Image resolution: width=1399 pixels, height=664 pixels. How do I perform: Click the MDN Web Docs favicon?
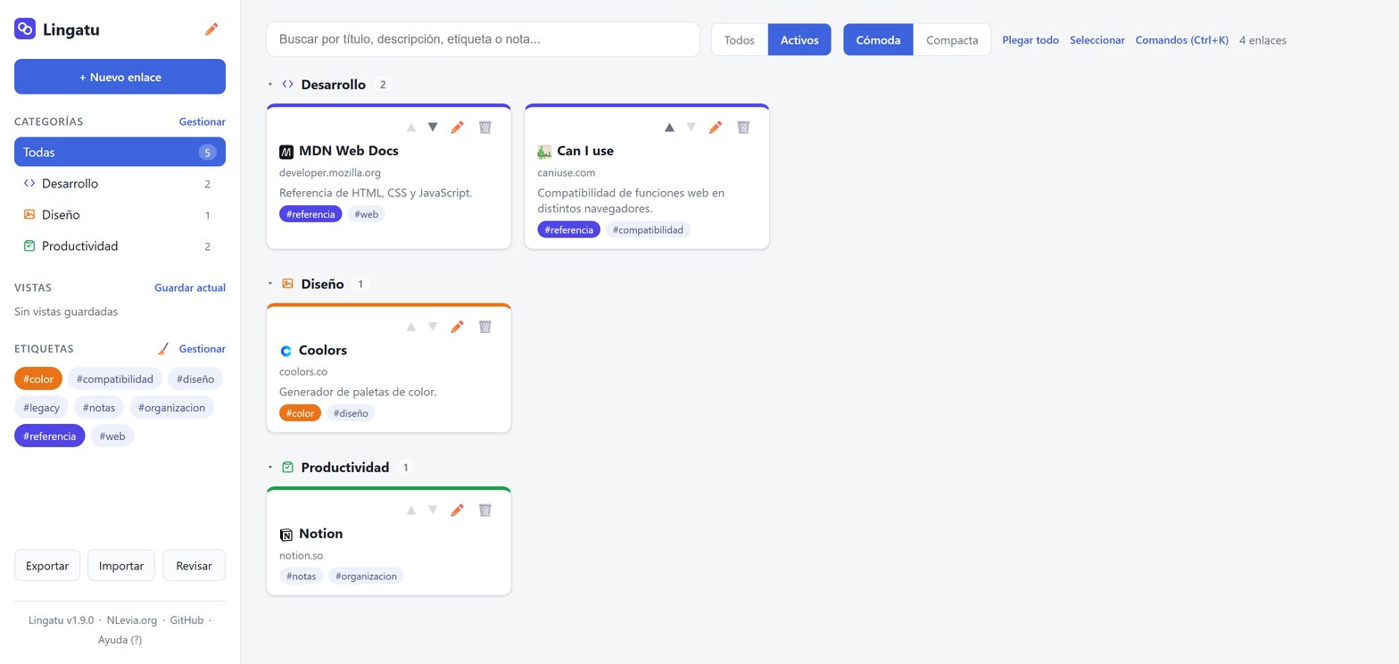[286, 152]
